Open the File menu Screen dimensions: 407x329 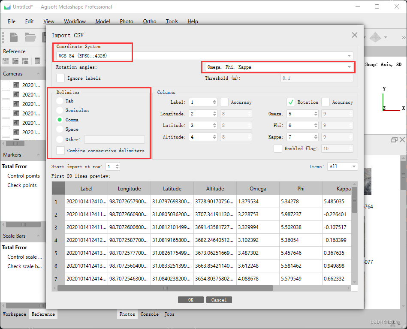12,21
